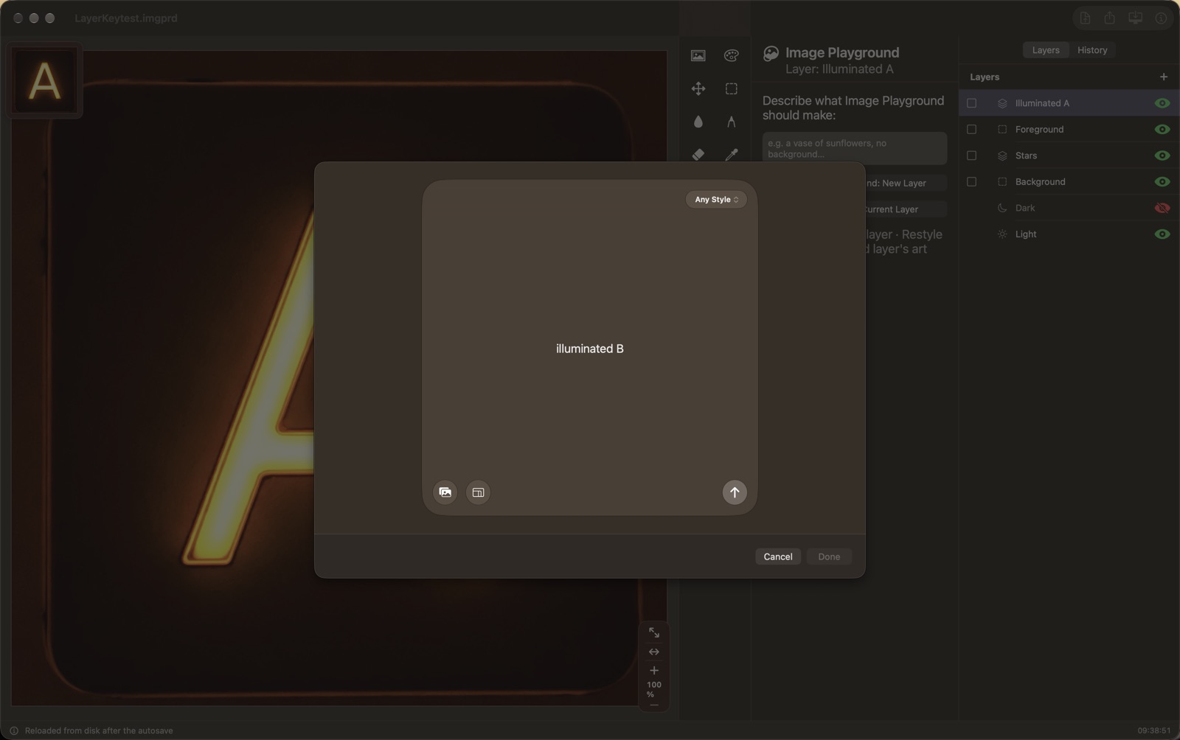This screenshot has height=740, width=1180.
Task: Toggle visibility of the Background layer
Action: [x=1162, y=182]
